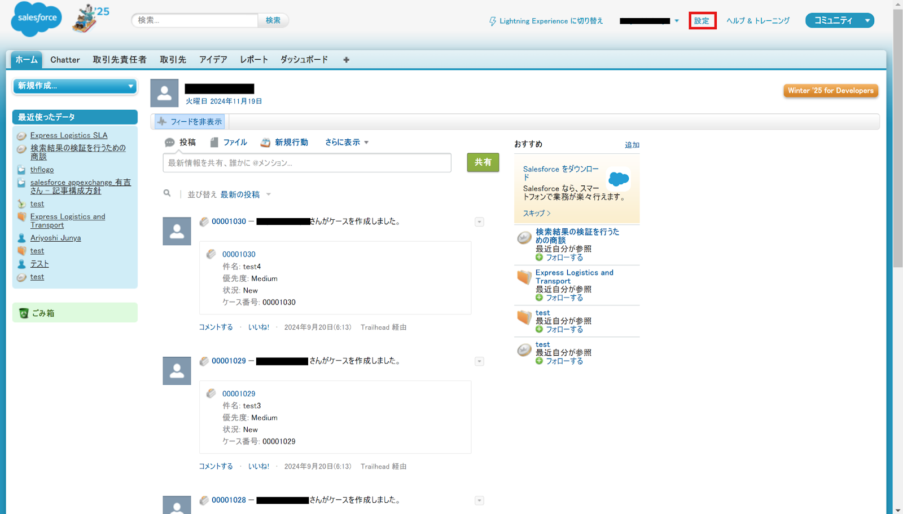The width and height of the screenshot is (903, 514).
Task: Click the 共有 share button
Action: click(x=483, y=162)
